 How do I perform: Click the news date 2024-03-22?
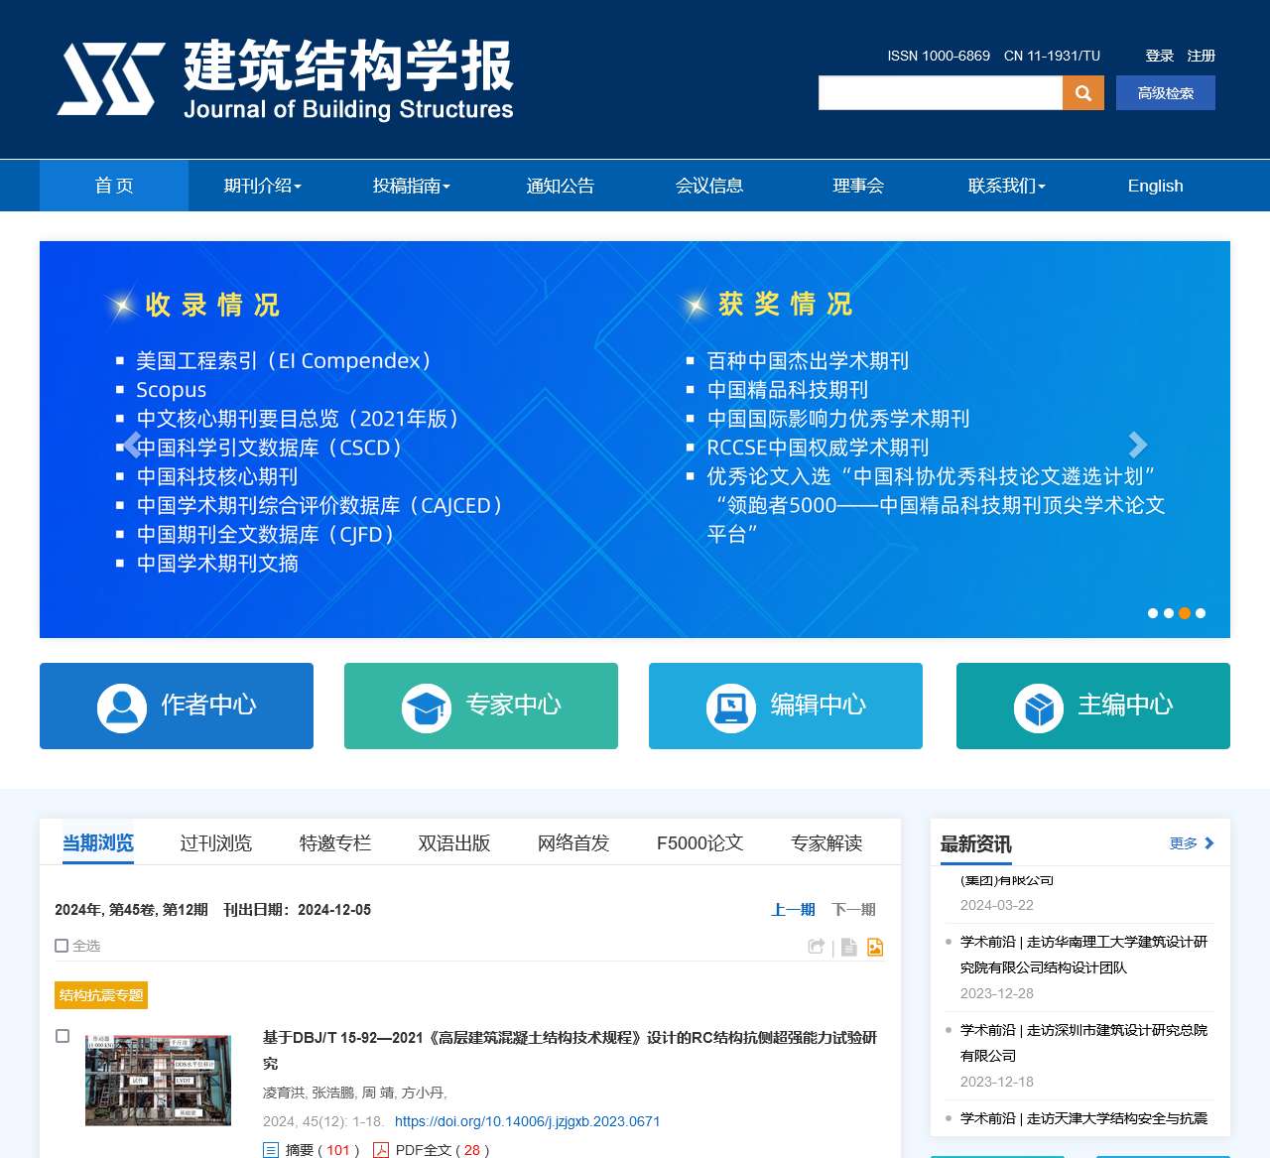[x=997, y=905]
